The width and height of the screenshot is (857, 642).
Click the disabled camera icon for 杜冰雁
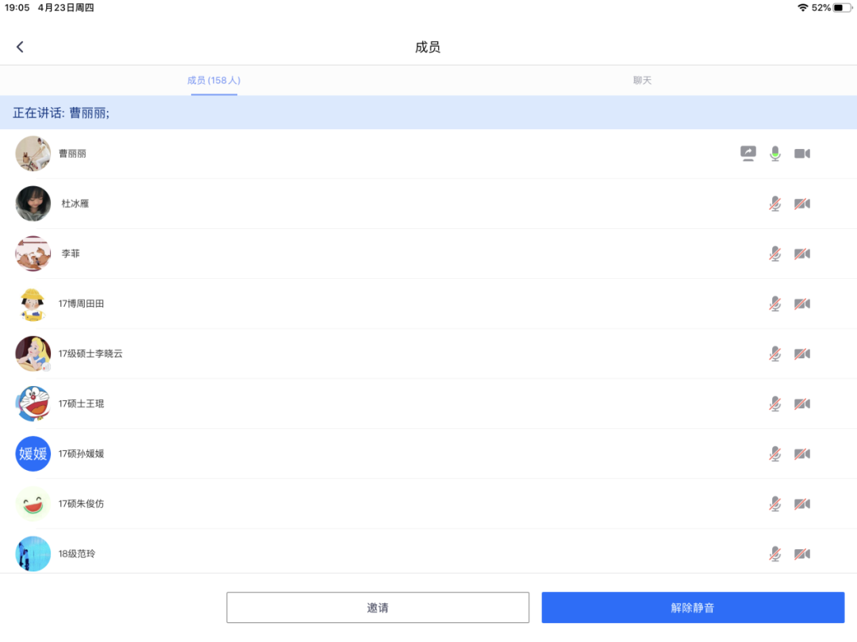click(x=802, y=204)
